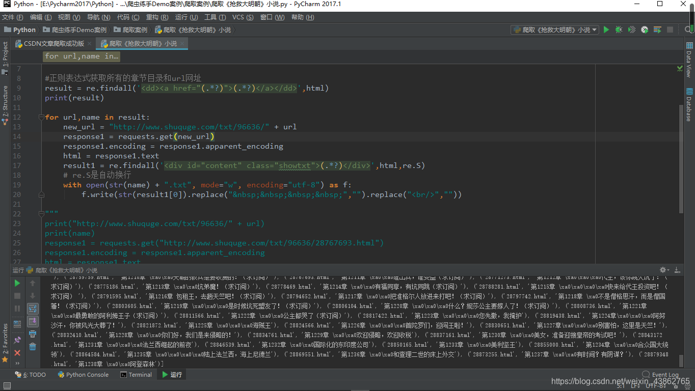Collapse the for loop at line 12
Screen dimensions: 695x391
tap(41, 117)
